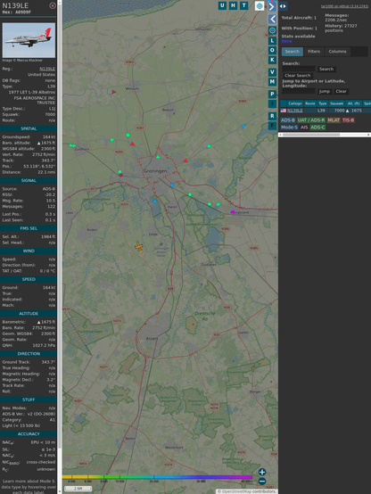Click the crosshair follow/center icon
The height and width of the screenshot is (494, 371).
tap(272, 30)
